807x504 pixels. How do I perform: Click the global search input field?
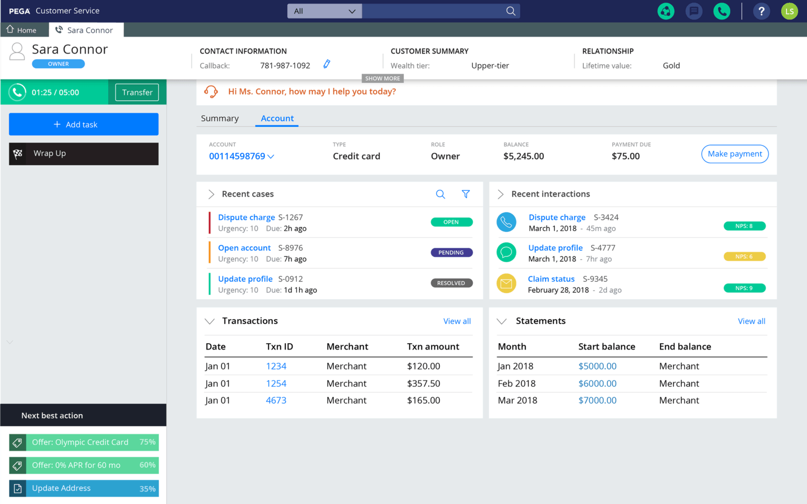[x=436, y=11]
